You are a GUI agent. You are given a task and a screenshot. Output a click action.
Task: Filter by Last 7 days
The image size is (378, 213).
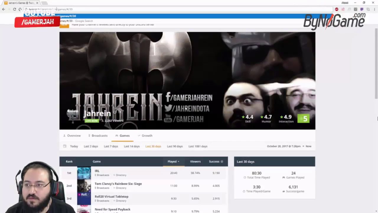111,146
